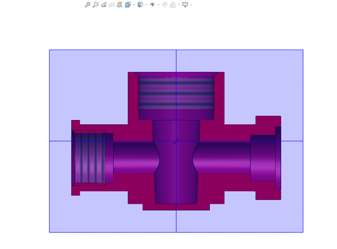This screenshot has width=337, height=249.
Task: Open the Dynamic Annotation Views tool
Action: click(119, 5)
